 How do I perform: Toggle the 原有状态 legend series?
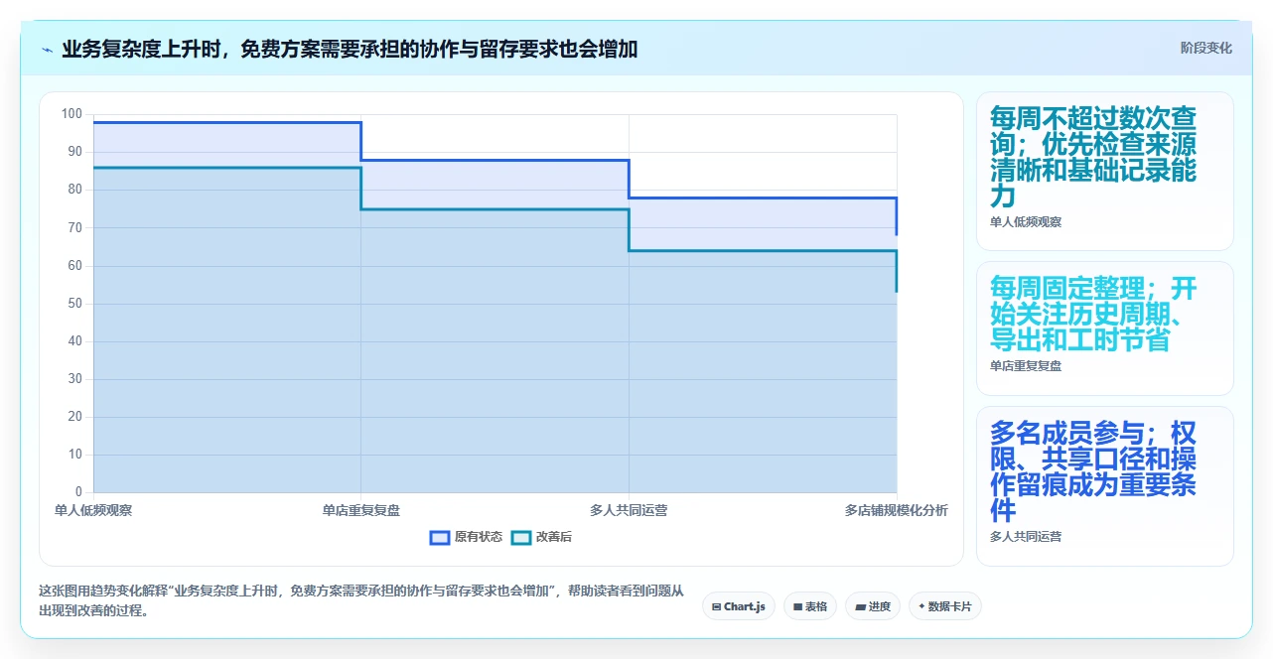(466, 537)
